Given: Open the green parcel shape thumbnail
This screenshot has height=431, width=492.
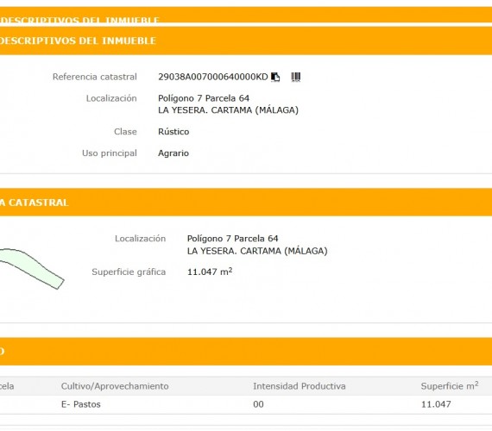Looking at the screenshot, I should (x=30, y=268).
